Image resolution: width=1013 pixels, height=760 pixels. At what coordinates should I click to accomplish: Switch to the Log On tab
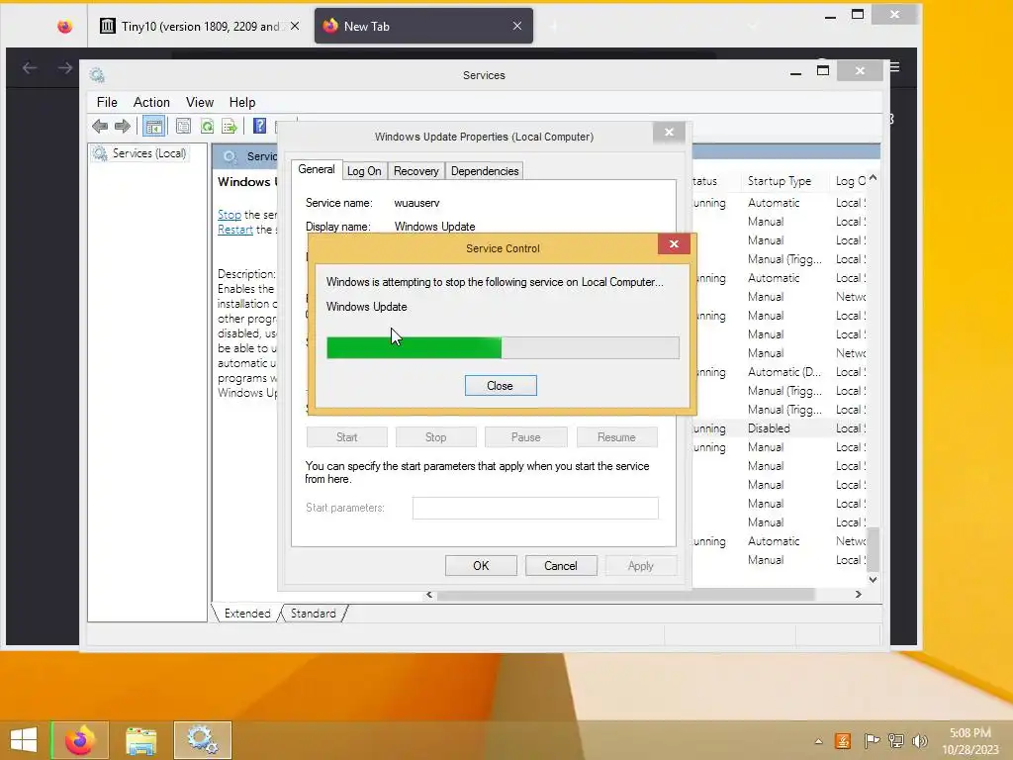pyautogui.click(x=364, y=171)
